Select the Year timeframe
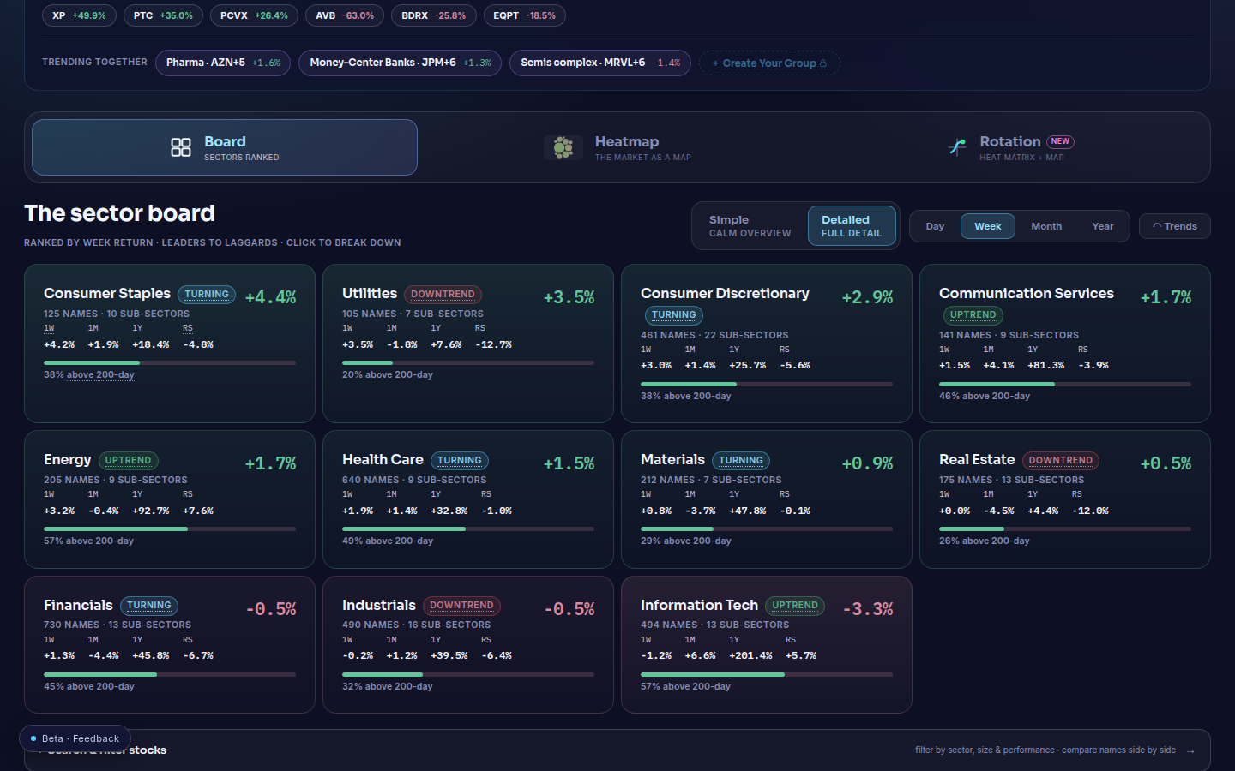 click(x=1103, y=226)
